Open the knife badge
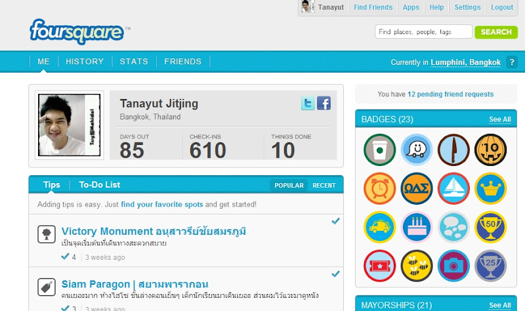525x311 pixels. click(x=453, y=150)
